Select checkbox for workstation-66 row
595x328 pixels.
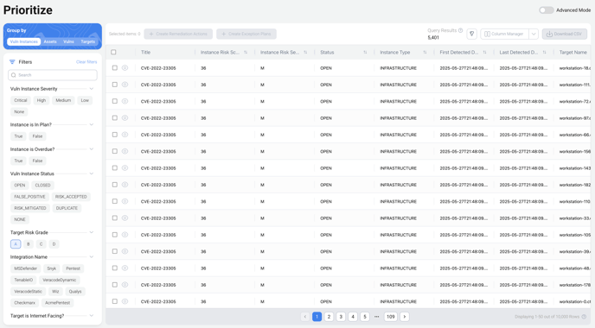[x=115, y=135]
